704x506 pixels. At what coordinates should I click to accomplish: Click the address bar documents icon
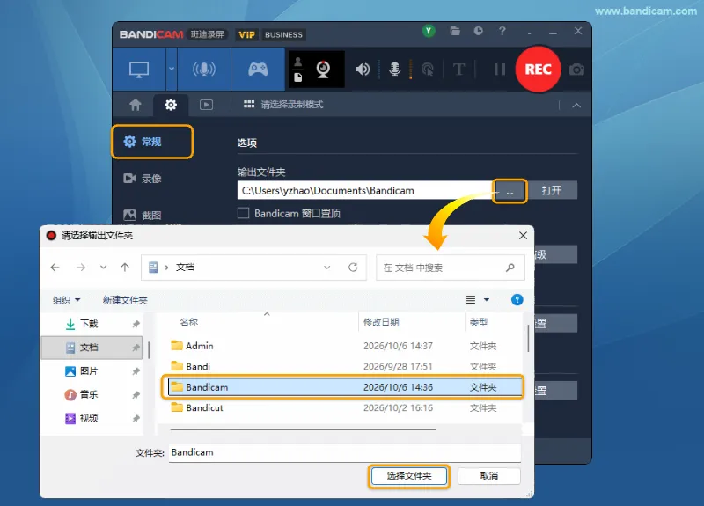(153, 268)
